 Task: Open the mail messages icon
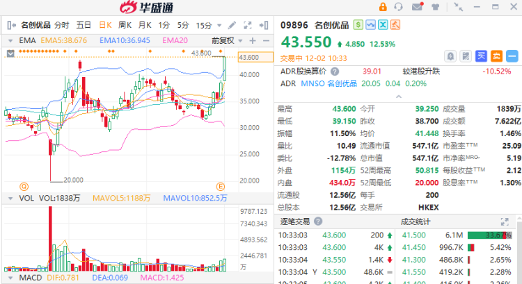click(x=418, y=7)
